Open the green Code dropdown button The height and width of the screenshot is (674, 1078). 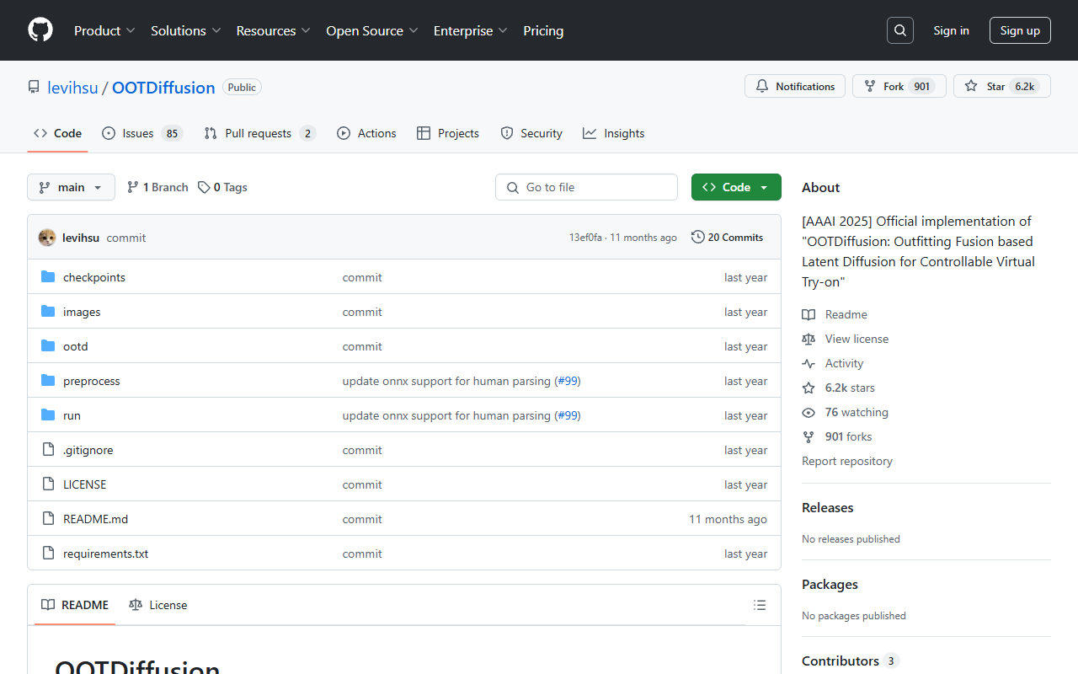click(x=736, y=187)
